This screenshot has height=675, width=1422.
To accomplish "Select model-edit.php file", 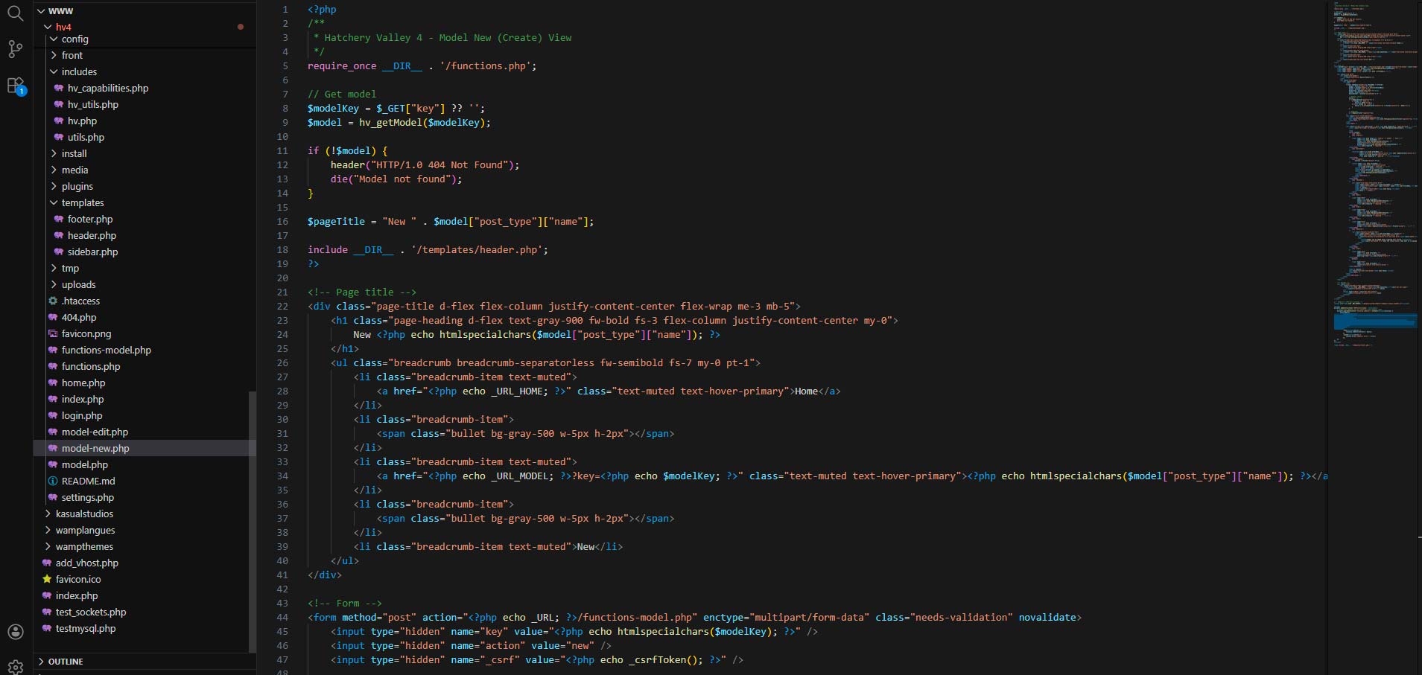I will pyautogui.click(x=95, y=432).
